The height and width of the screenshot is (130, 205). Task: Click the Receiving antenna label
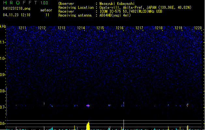(75, 15)
